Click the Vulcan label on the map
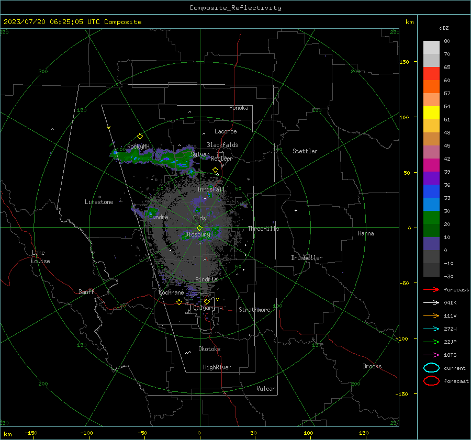471x440 pixels. click(x=266, y=389)
